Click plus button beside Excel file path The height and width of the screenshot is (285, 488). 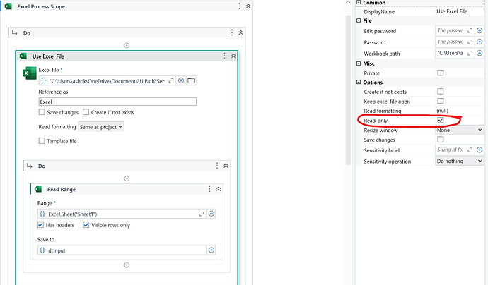pyautogui.click(x=181, y=80)
